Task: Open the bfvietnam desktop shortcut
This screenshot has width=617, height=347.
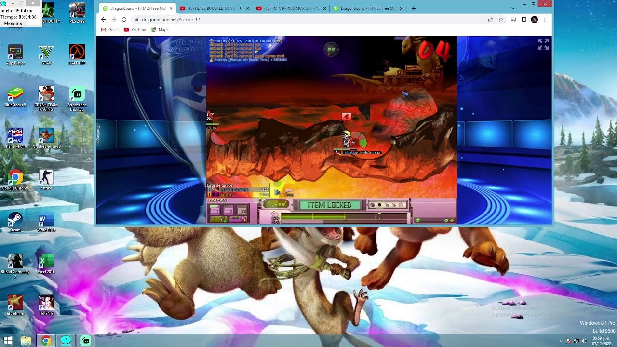Action: tap(15, 305)
